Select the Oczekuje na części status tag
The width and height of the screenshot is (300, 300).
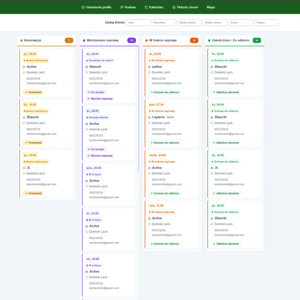click(x=100, y=60)
